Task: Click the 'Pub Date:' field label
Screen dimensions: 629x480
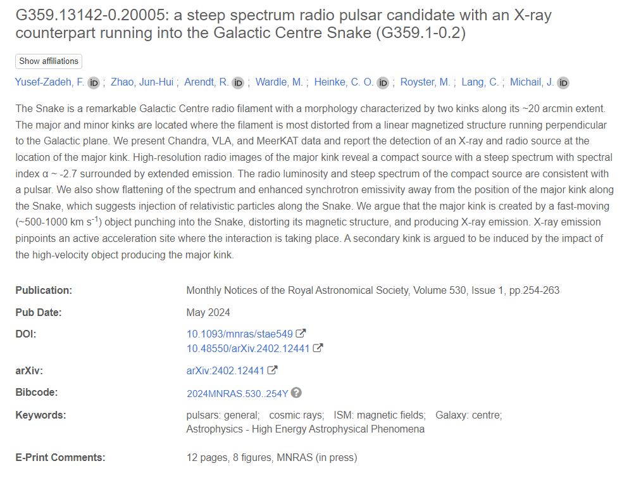Action: pos(39,312)
